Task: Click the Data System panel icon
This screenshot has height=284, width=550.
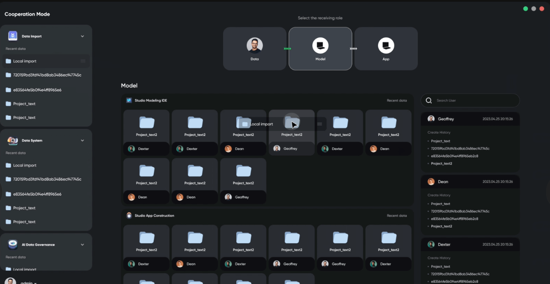Action: coord(13,140)
